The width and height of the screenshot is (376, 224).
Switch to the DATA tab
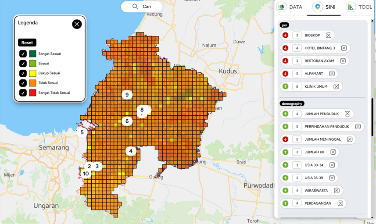click(x=290, y=7)
